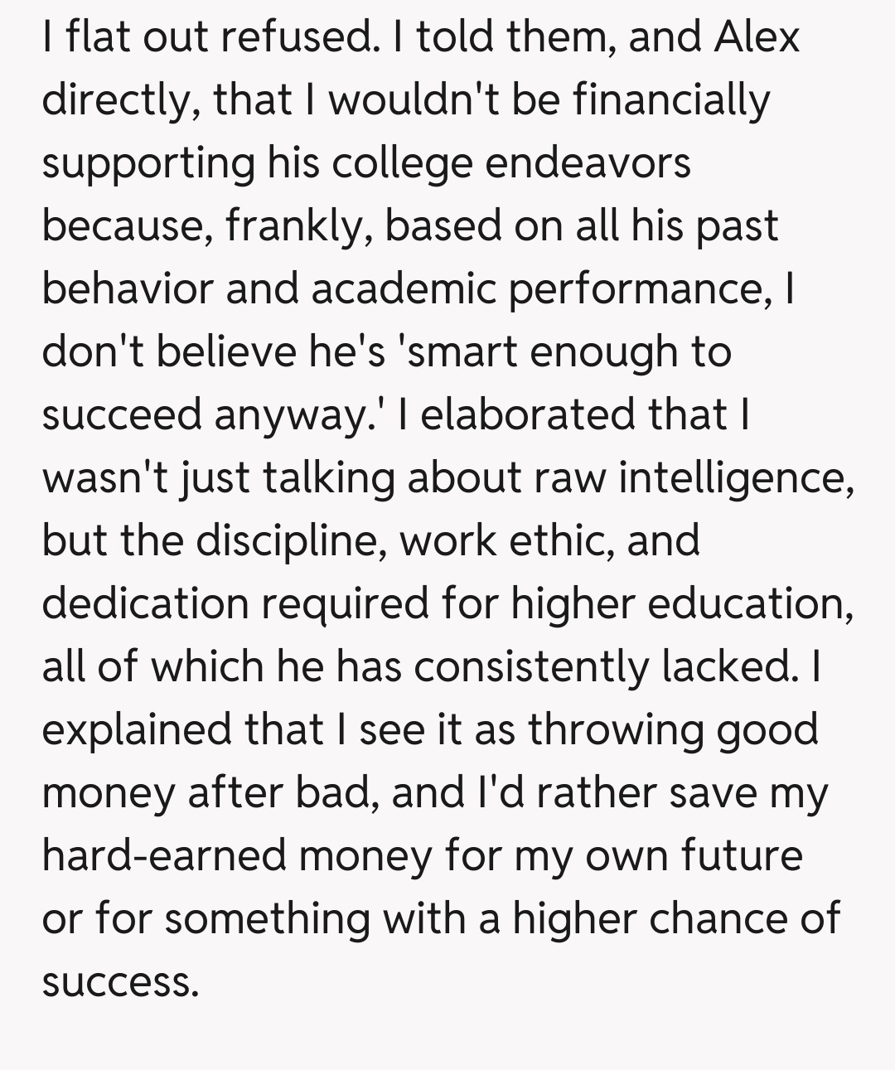Click the word 'endeavors'
This screenshot has width=895, height=1070.
[588, 162]
